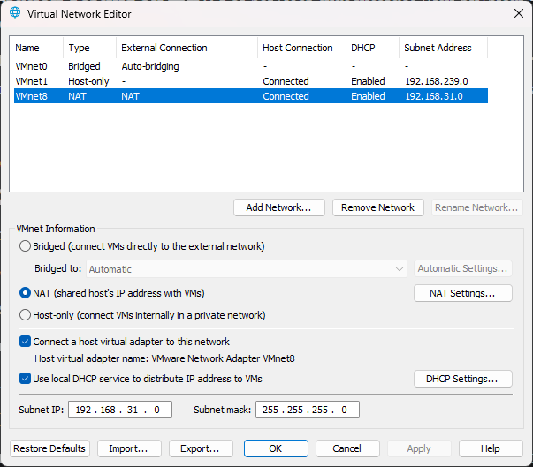Click the Virtual Network Editor globe icon
533x467 pixels.
coord(14,14)
